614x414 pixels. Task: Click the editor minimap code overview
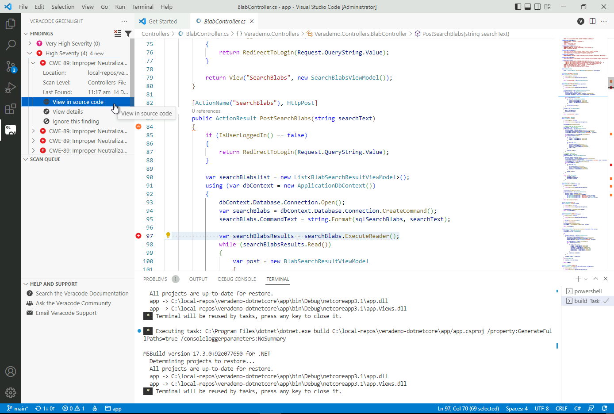[582, 154]
